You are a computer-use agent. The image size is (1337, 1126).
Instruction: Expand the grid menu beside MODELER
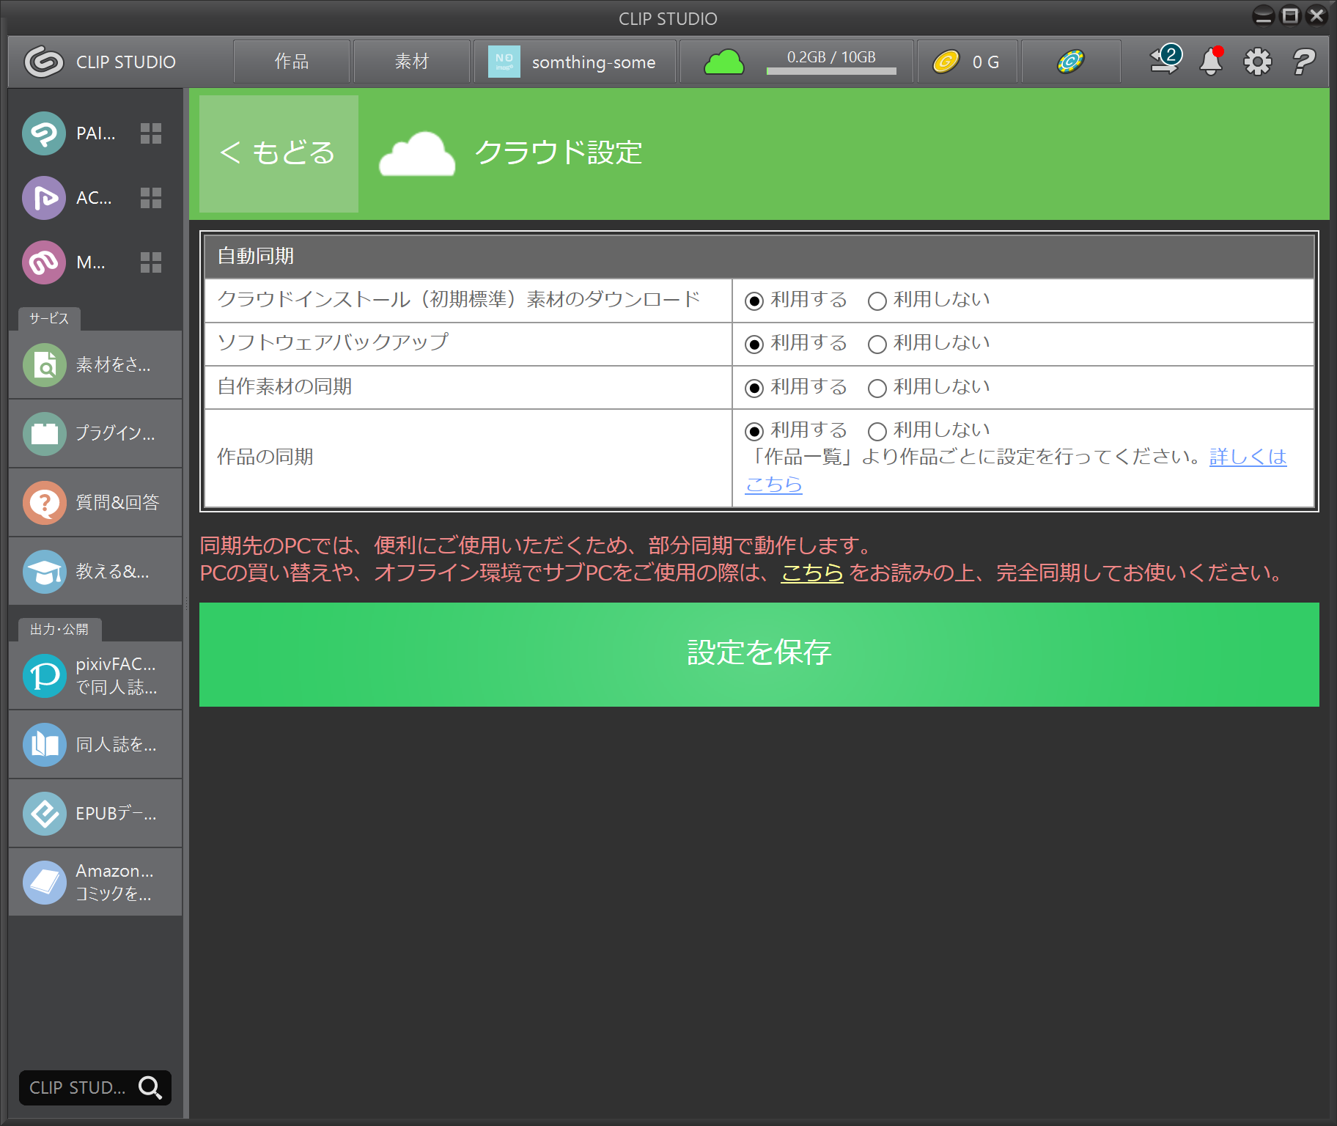point(151,262)
